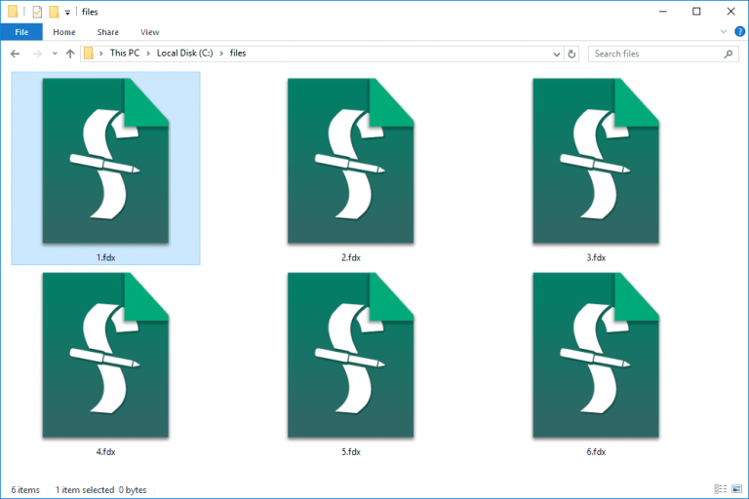Select the 6.fdx file icon

(x=596, y=356)
